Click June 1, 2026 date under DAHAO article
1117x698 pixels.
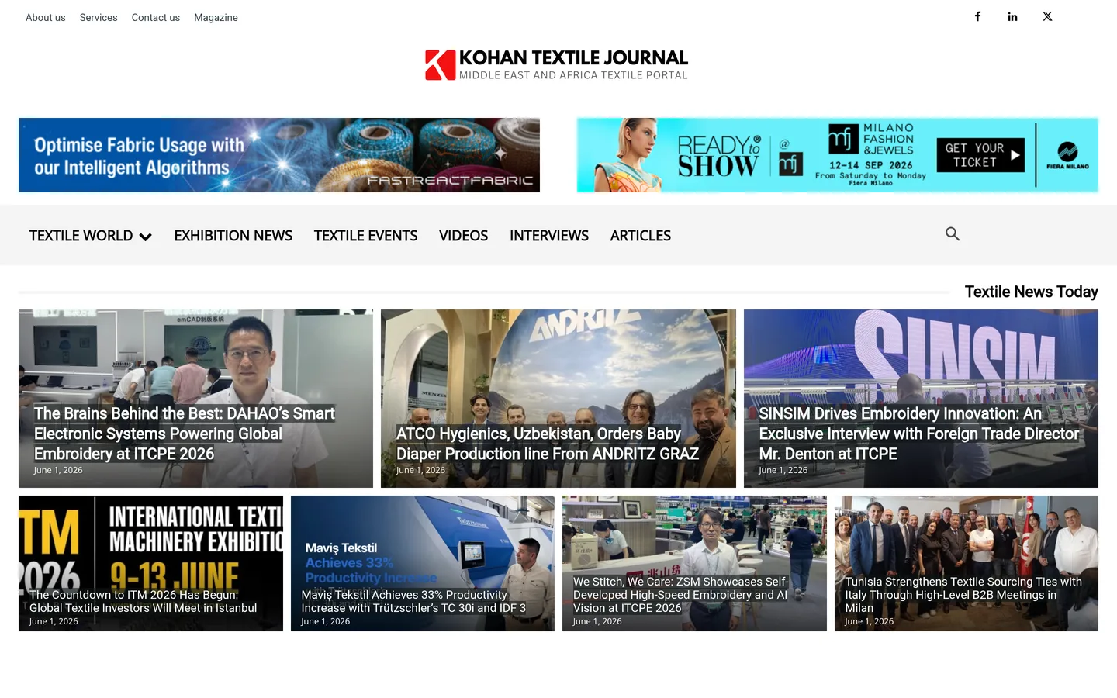point(58,470)
